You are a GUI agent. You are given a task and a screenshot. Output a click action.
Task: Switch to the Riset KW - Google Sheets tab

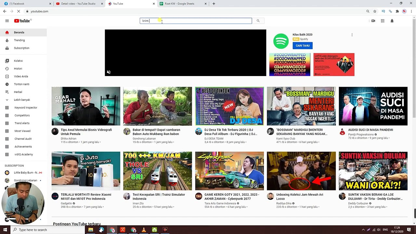point(183,4)
